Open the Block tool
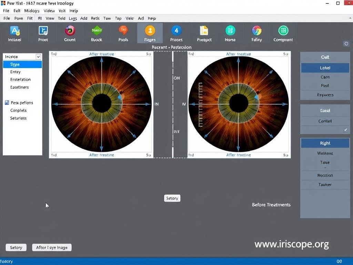The image size is (353, 265). tap(96, 33)
